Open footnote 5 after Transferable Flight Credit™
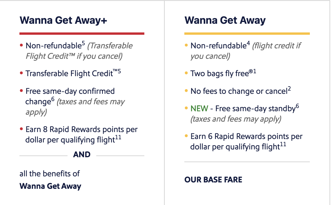This screenshot has width=331, height=205. (x=119, y=72)
